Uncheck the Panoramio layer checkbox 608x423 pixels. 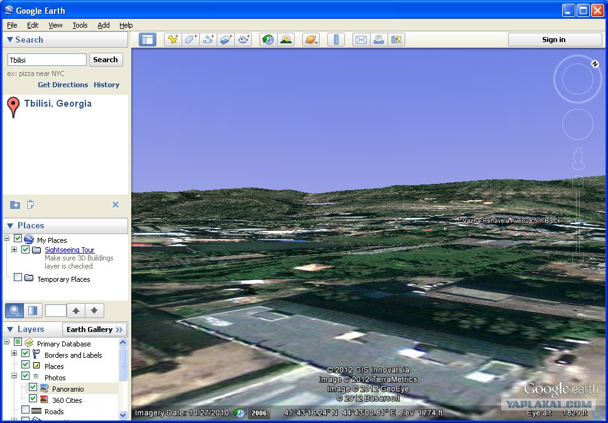pyautogui.click(x=33, y=388)
